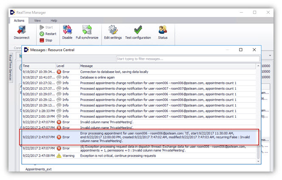Select 'Exception is not critical' warning message
The width and height of the screenshot is (282, 180).
click(x=118, y=156)
